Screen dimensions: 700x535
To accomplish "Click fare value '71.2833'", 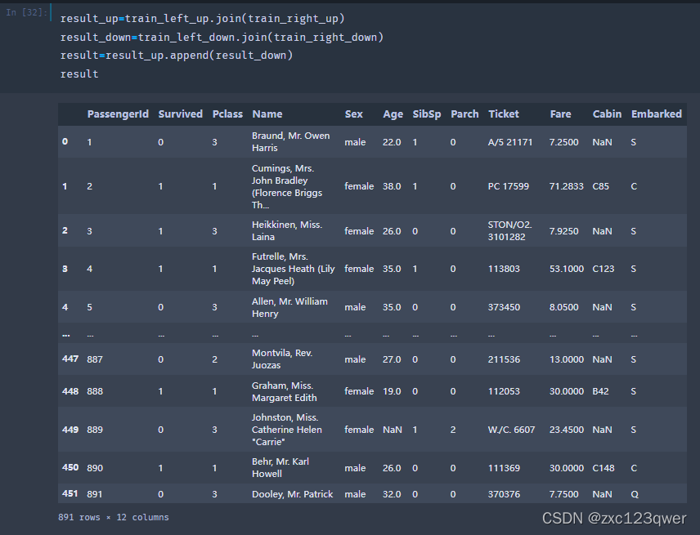I will coord(566,186).
